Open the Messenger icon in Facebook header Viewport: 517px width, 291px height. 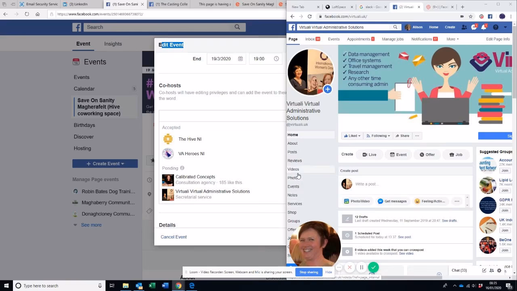coord(474,27)
